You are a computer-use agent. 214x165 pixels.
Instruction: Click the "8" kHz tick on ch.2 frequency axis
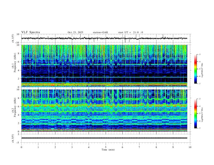coord(19,98)
